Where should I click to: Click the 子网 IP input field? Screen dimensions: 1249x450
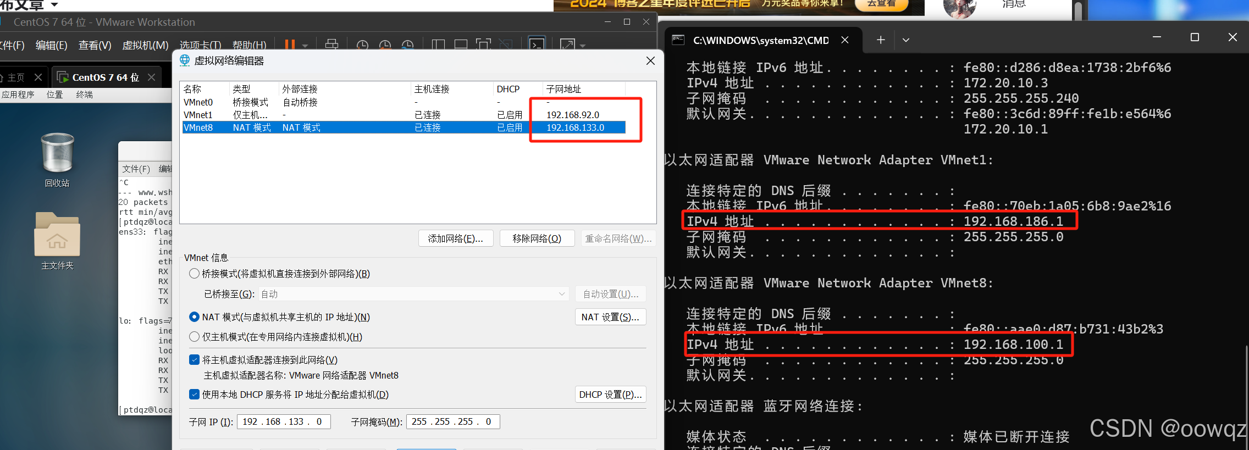point(284,421)
